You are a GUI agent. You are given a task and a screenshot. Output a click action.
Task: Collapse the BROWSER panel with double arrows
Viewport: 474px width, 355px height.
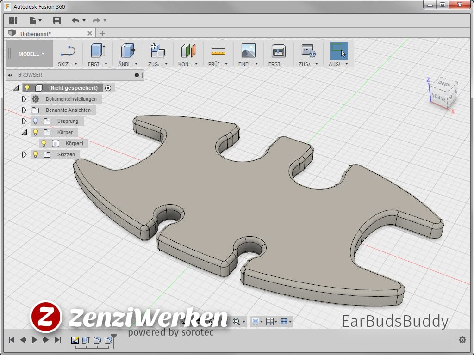(x=10, y=75)
